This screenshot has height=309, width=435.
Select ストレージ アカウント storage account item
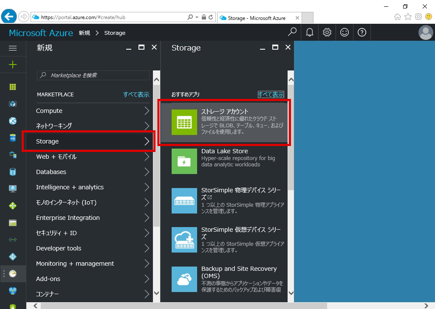[x=224, y=122]
